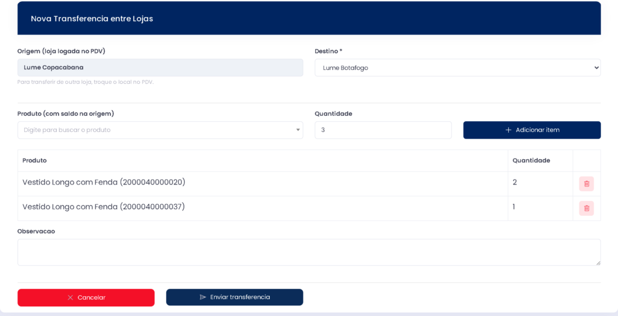
Task: Click the Quantidade input field
Action: (x=383, y=130)
